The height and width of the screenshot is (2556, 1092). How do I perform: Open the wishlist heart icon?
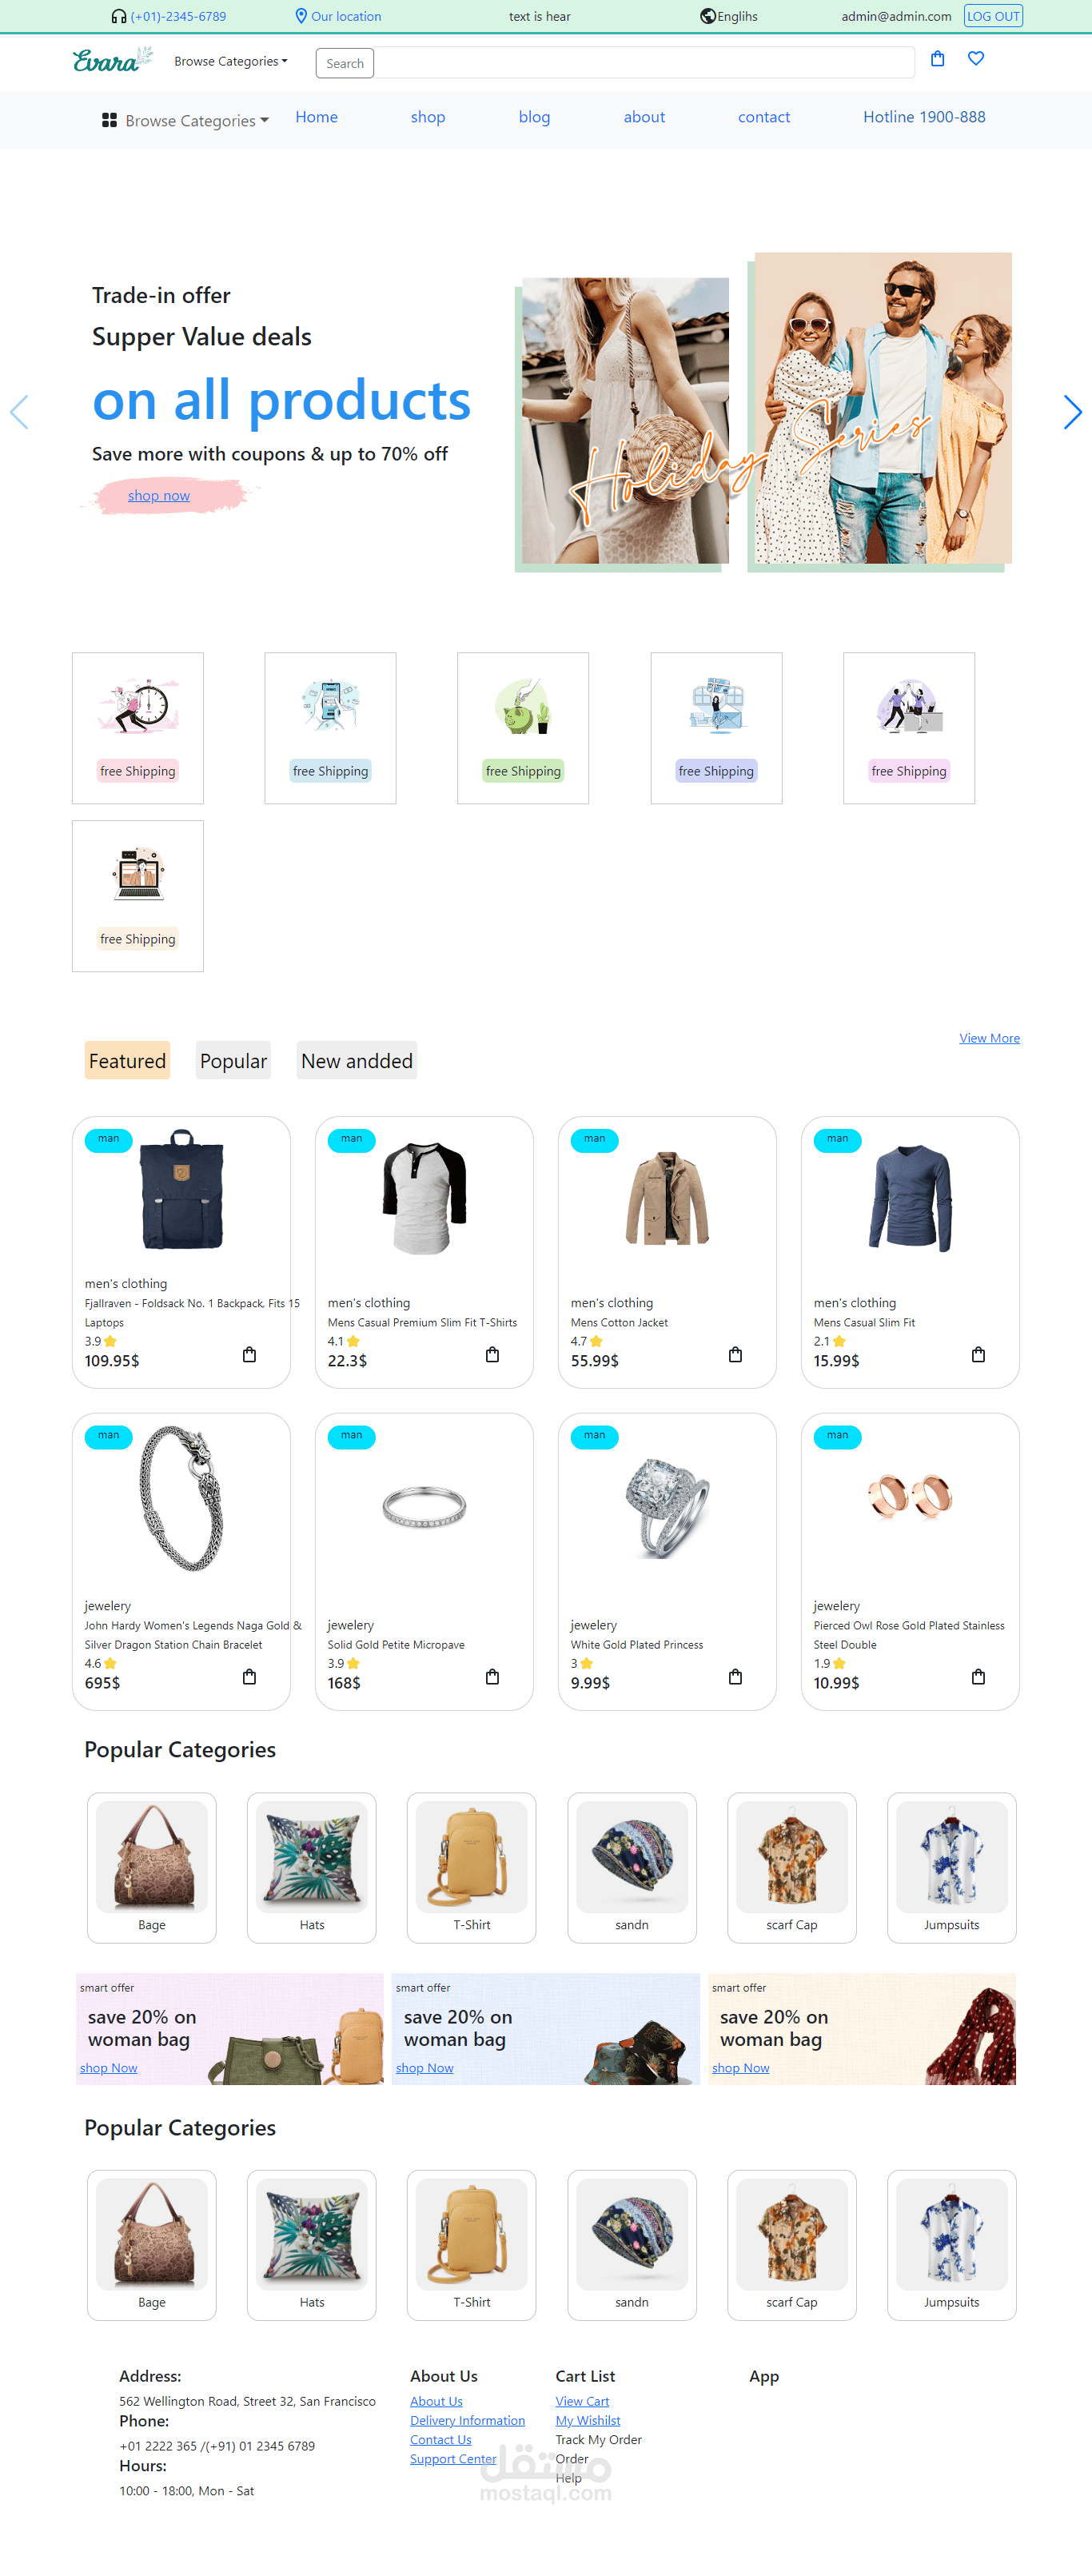976,58
